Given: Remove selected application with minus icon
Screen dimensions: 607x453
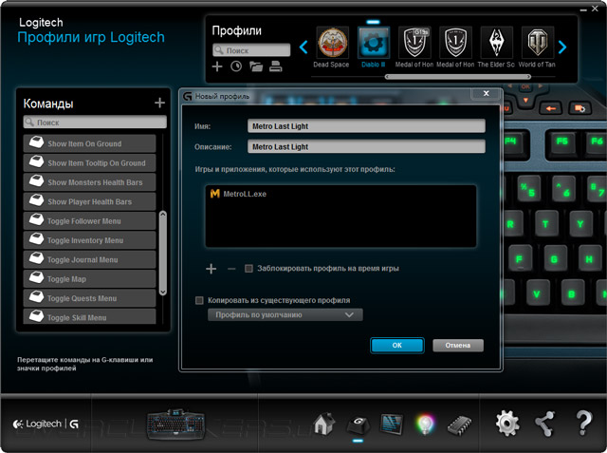Looking at the screenshot, I should point(231,269).
